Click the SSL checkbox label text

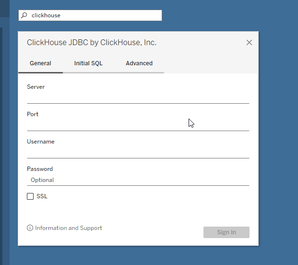42,196
